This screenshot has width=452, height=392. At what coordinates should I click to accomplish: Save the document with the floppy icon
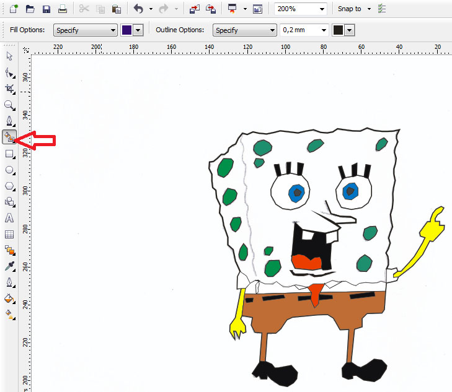coord(46,9)
